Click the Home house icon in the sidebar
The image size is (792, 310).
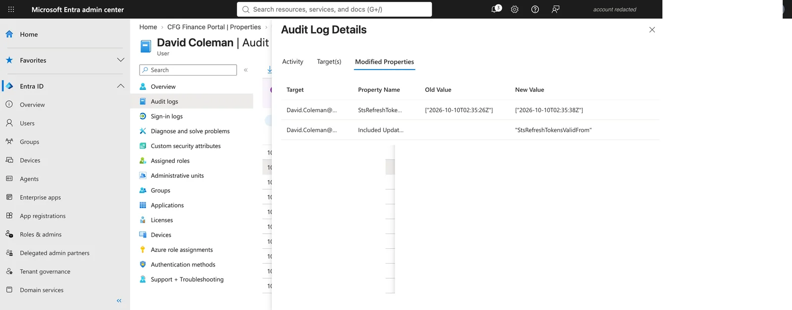point(9,34)
